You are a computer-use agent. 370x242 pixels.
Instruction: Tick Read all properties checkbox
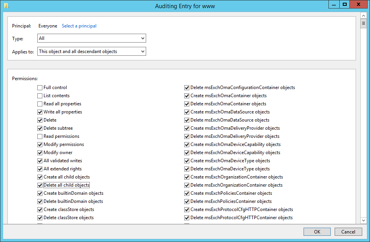point(40,104)
